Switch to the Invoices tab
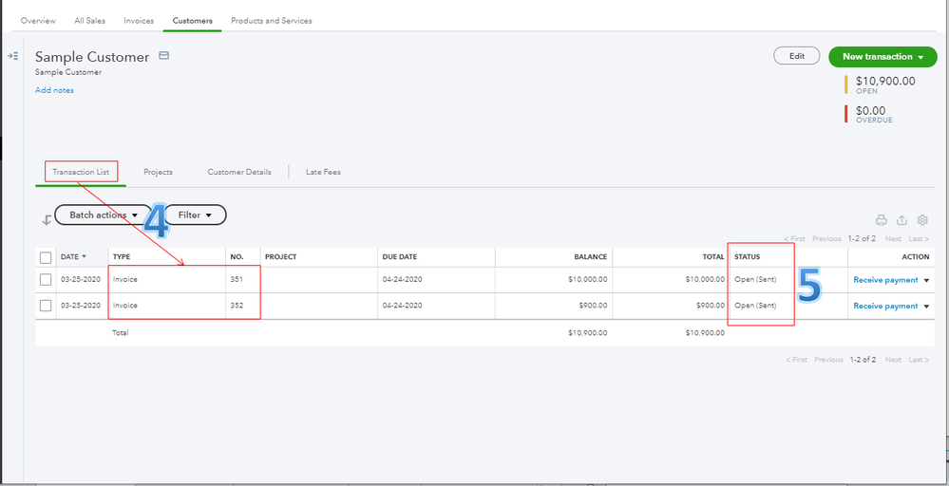Viewport: 949px width, 486px height. pos(139,20)
